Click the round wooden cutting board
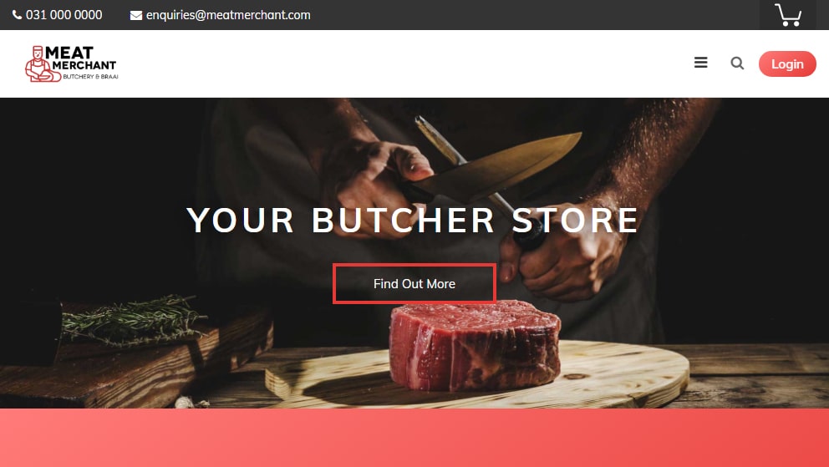Image resolution: width=829 pixels, height=467 pixels. tap(477, 377)
